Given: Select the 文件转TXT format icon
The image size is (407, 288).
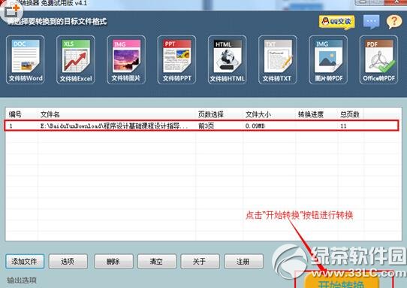Looking at the screenshot, I should [278, 60].
